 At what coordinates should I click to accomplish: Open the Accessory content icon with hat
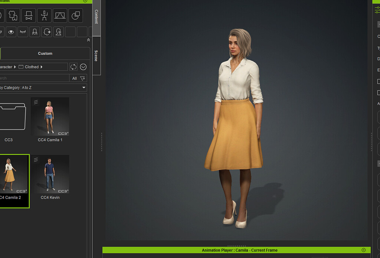pos(29,15)
